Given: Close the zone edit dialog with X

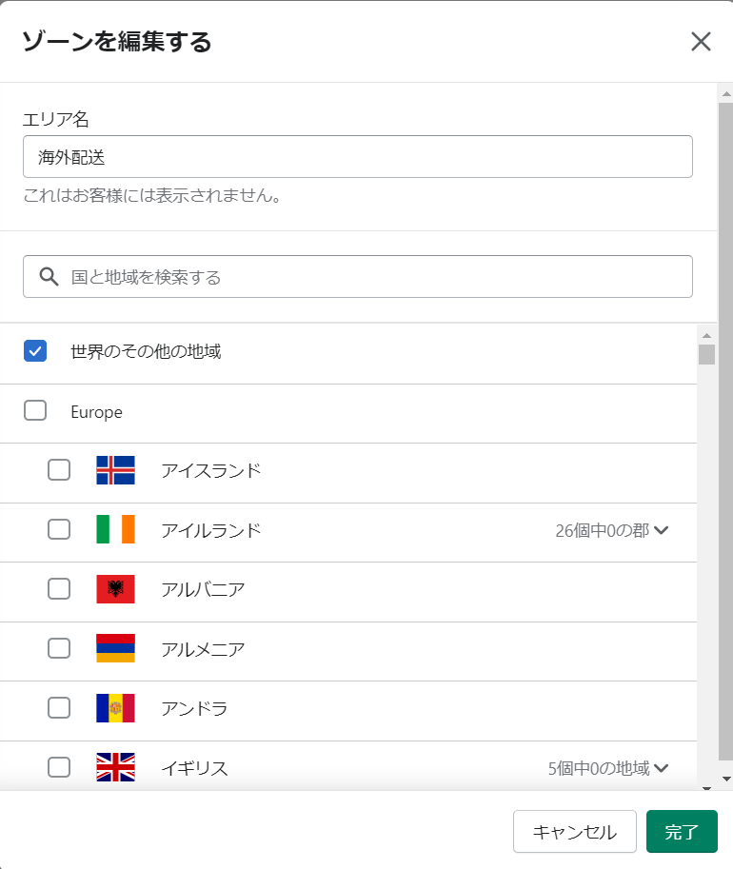Looking at the screenshot, I should (701, 42).
